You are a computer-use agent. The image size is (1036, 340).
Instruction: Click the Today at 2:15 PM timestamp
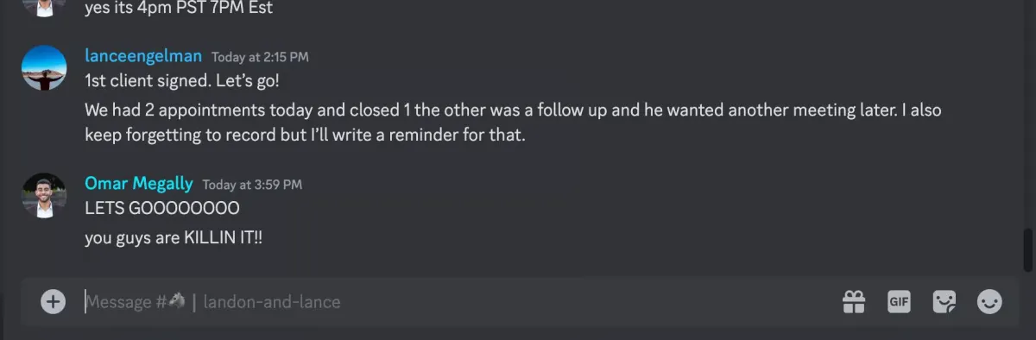point(260,57)
